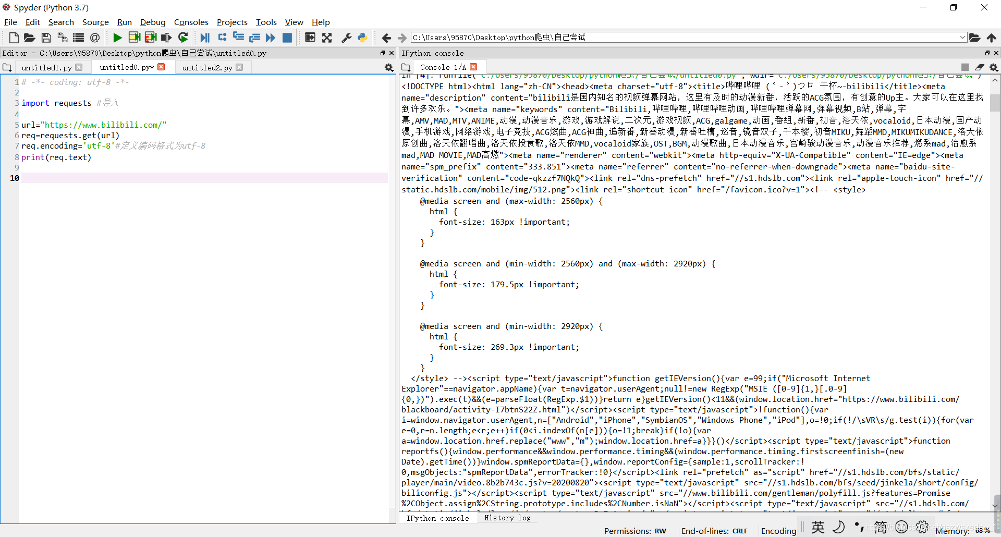Browse for a working directory
1001x537 pixels.
(974, 38)
